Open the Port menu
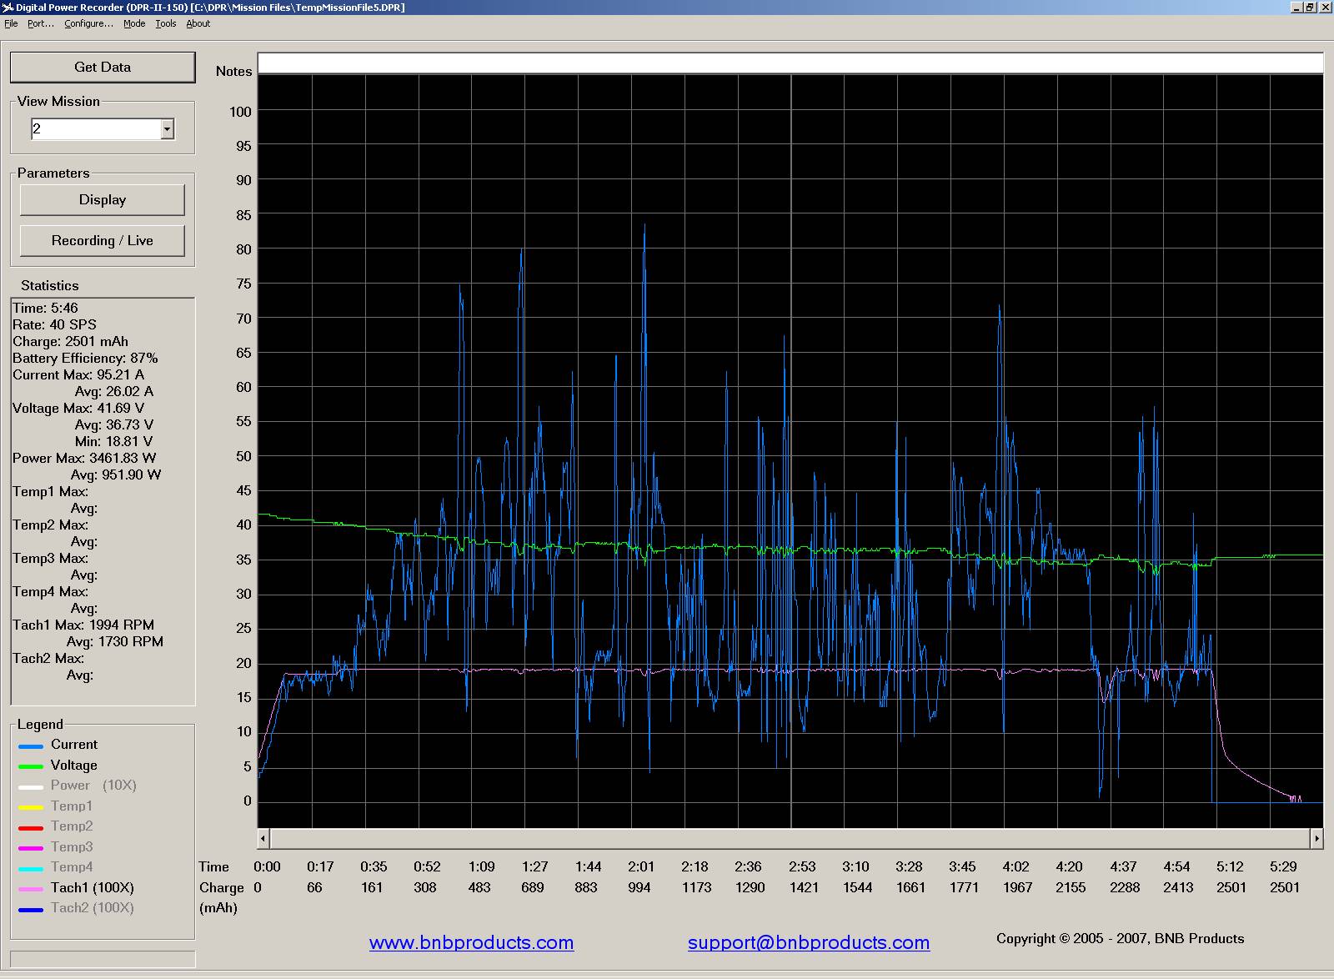 point(40,23)
